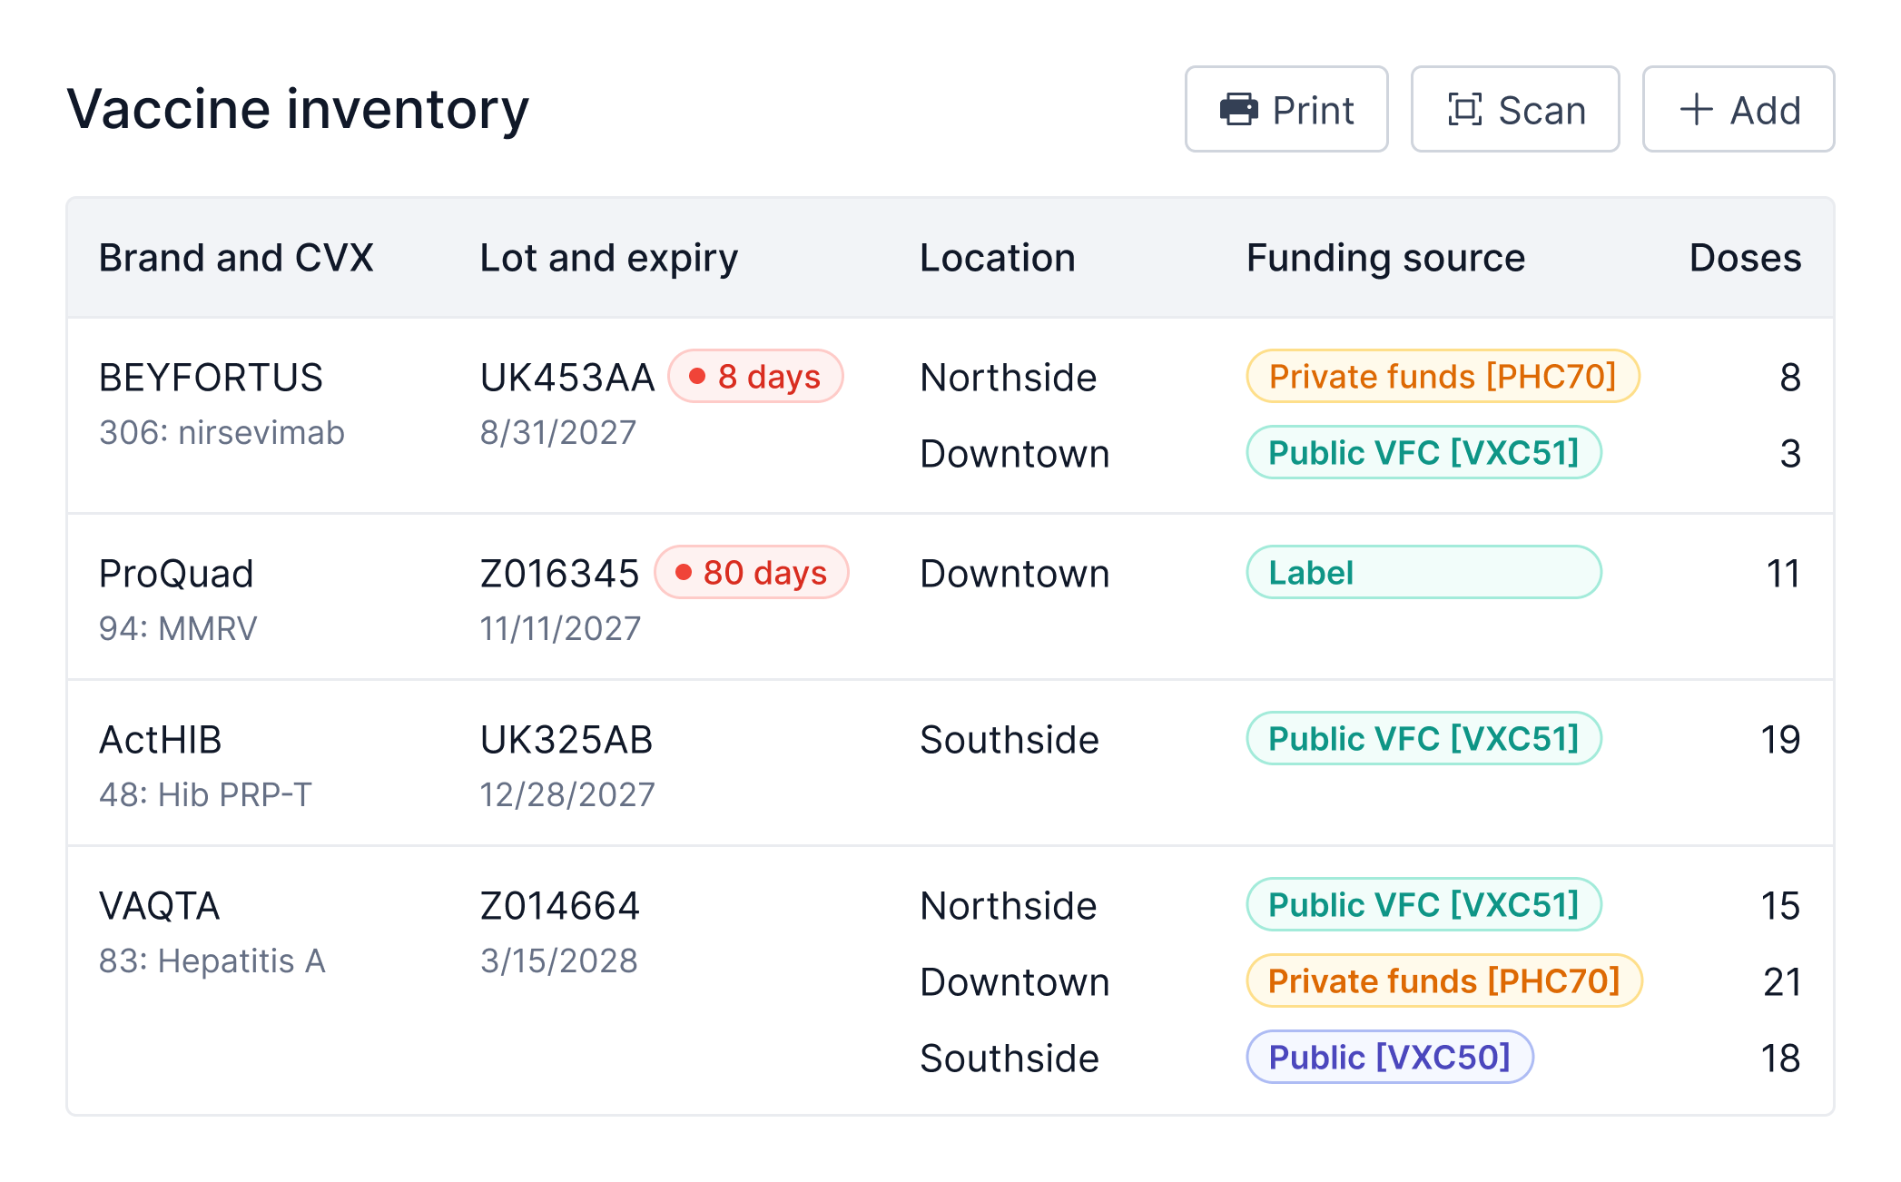Click dose count 11 for ProQuad
The image size is (1901, 1182).
1783,574
